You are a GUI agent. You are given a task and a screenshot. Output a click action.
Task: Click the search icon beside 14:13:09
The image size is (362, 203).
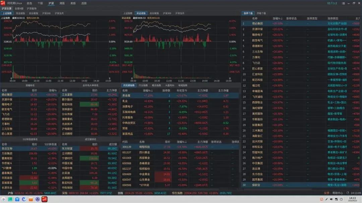(348, 193)
